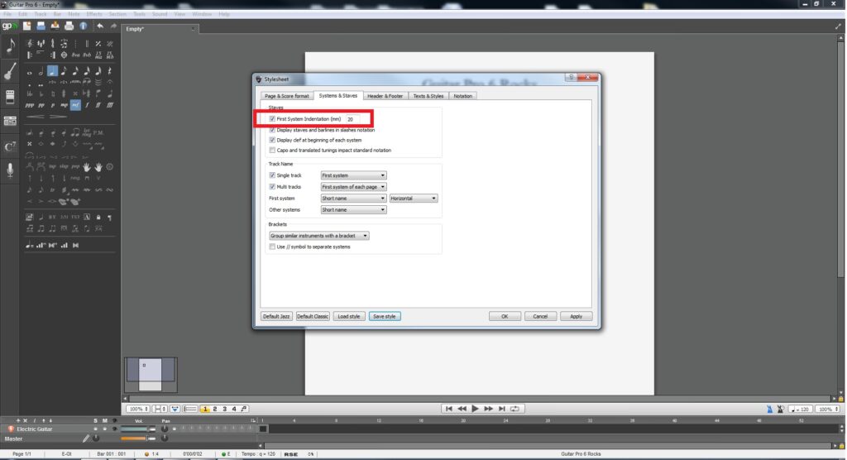The image size is (847, 460).
Task: Open the Horizontal orientation dropdown
Action: tap(414, 199)
